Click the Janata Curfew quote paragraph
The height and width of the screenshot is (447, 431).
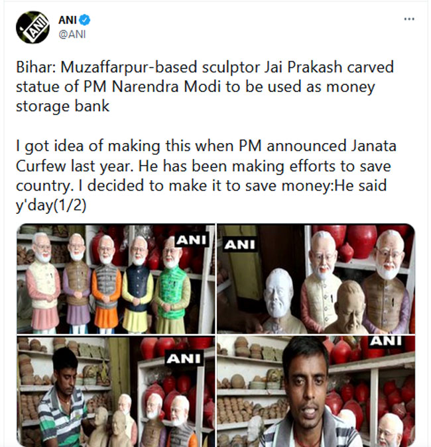click(x=206, y=175)
